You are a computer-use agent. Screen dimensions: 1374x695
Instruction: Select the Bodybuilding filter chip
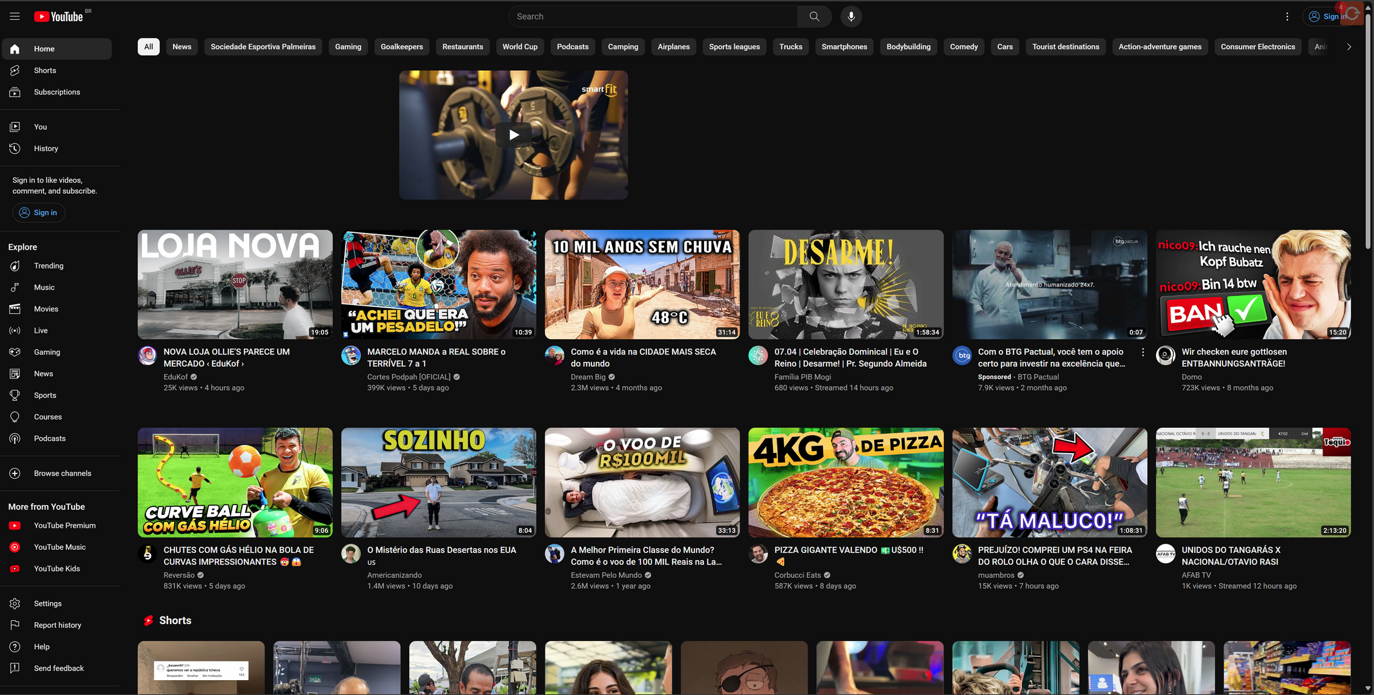(908, 47)
